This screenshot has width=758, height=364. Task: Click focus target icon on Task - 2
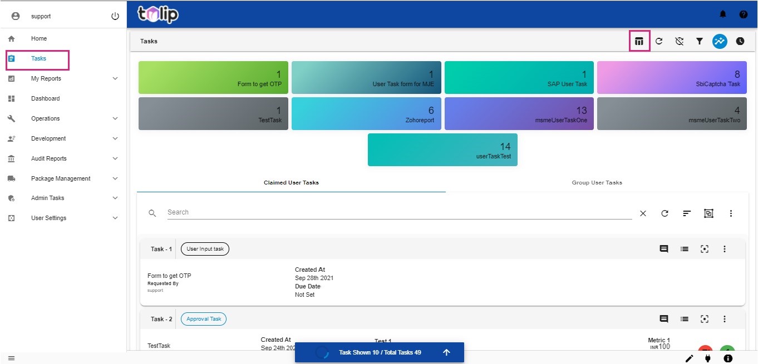point(705,319)
